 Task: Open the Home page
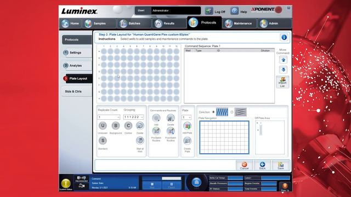[x=71, y=24]
